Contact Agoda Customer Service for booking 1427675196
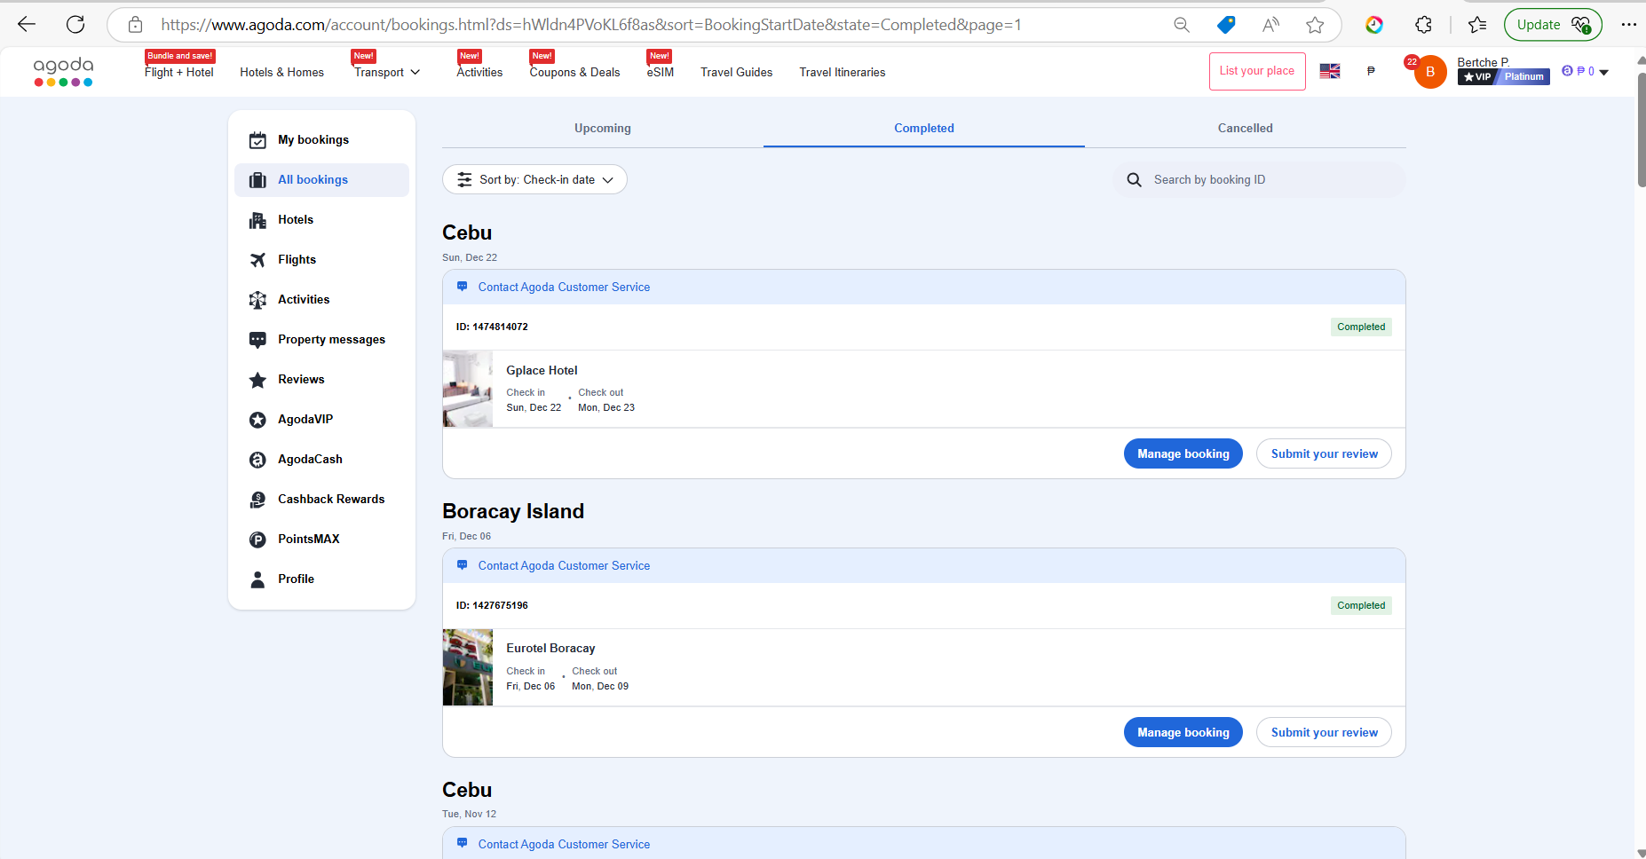Screen dimensions: 1646x859 564,565
